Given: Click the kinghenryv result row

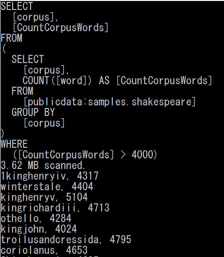Looking at the screenshot, I should pos(44,197).
